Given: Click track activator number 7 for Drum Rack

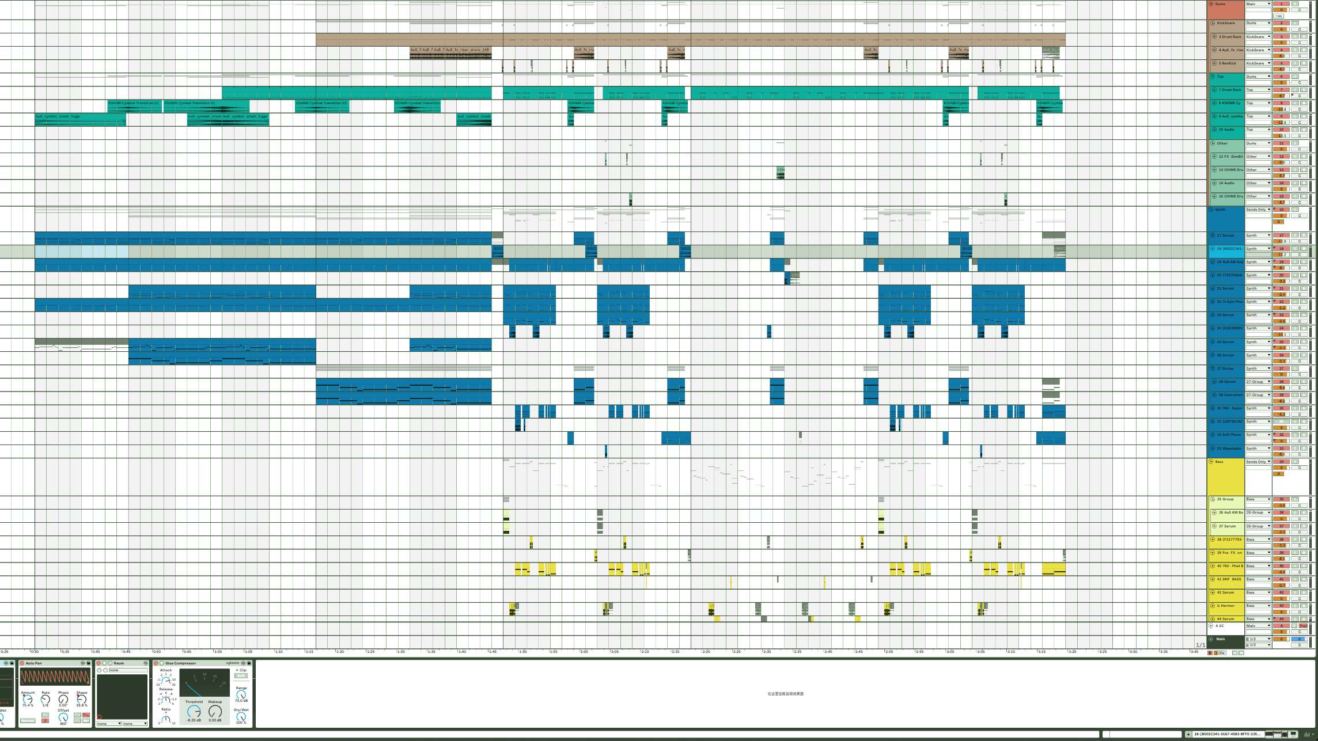Looking at the screenshot, I should [x=1281, y=90].
